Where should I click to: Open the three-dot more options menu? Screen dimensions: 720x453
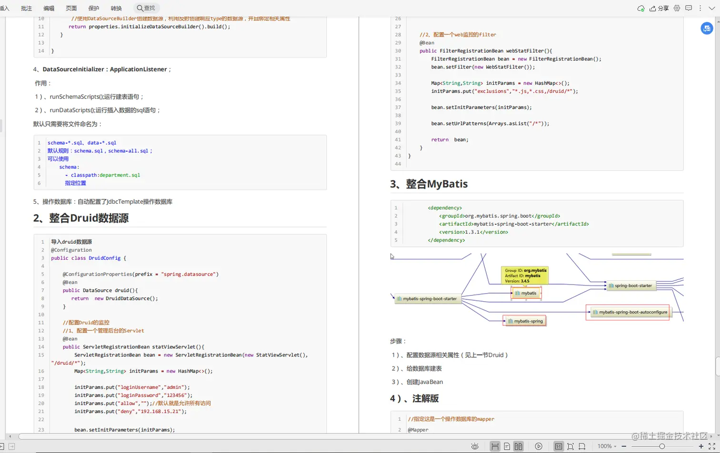pos(700,9)
